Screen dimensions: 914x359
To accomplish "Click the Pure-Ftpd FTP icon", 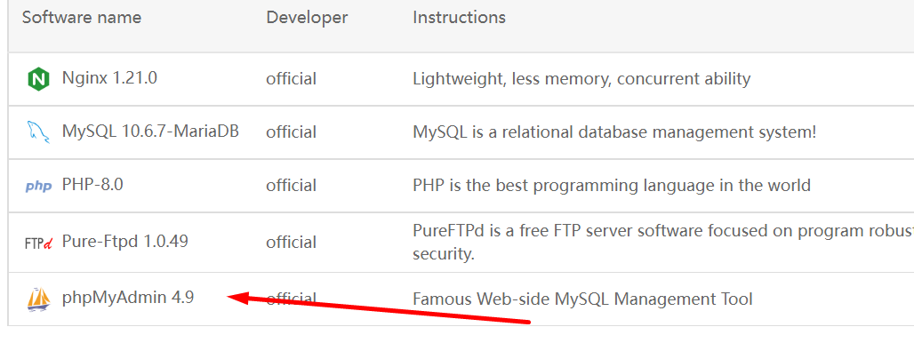I will click(38, 242).
